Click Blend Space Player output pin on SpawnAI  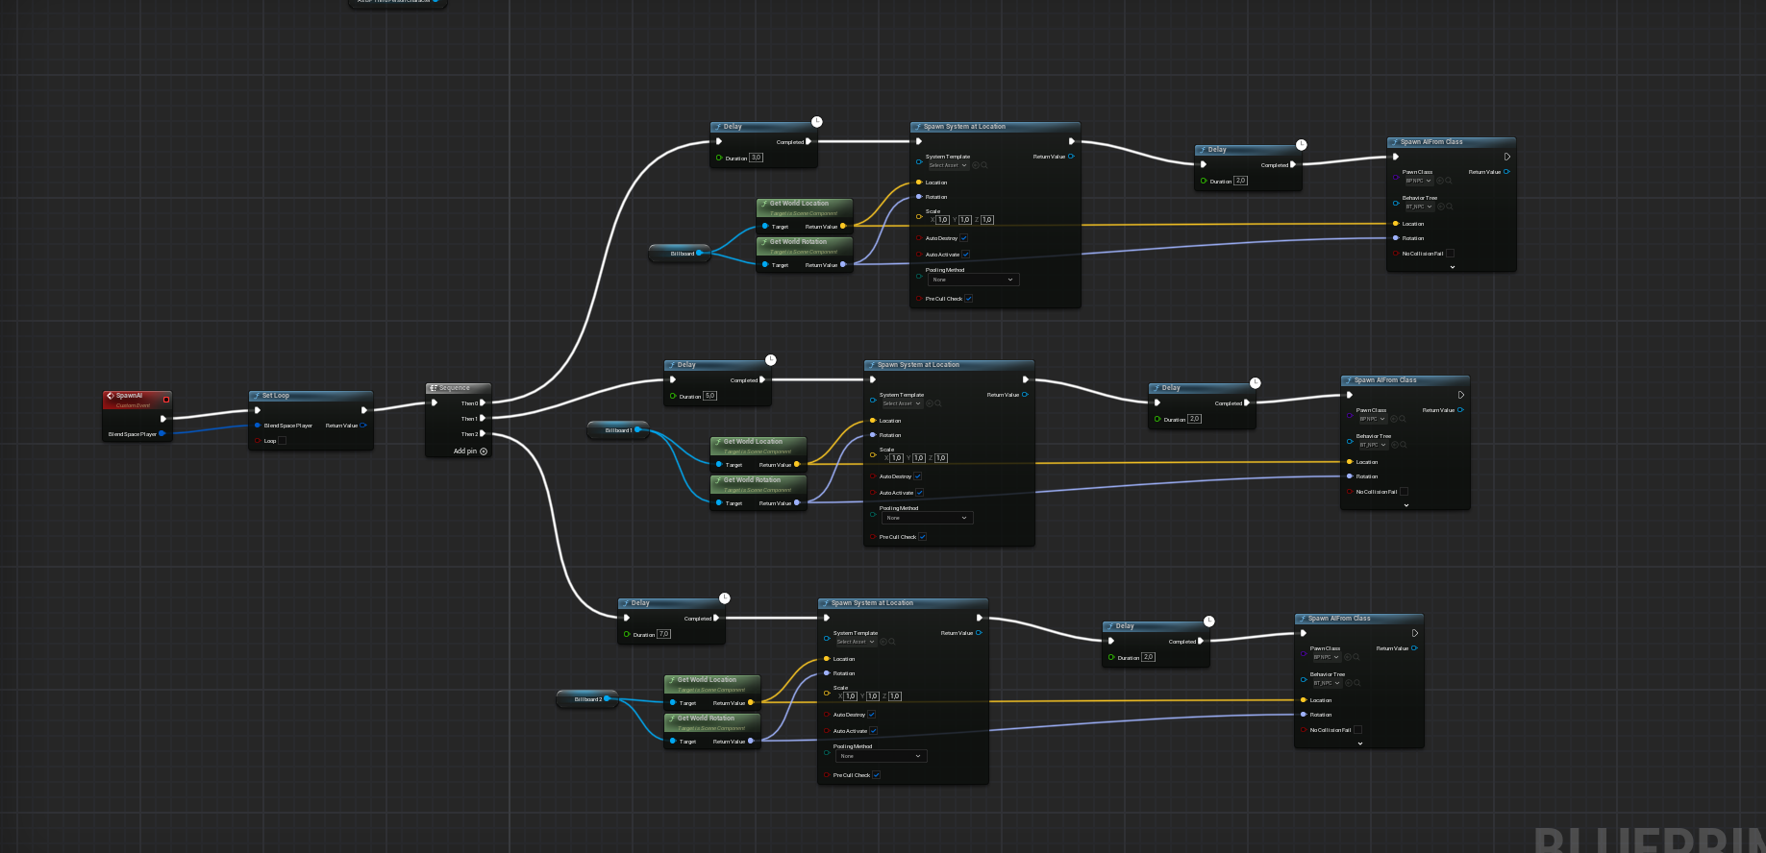pyautogui.click(x=162, y=434)
